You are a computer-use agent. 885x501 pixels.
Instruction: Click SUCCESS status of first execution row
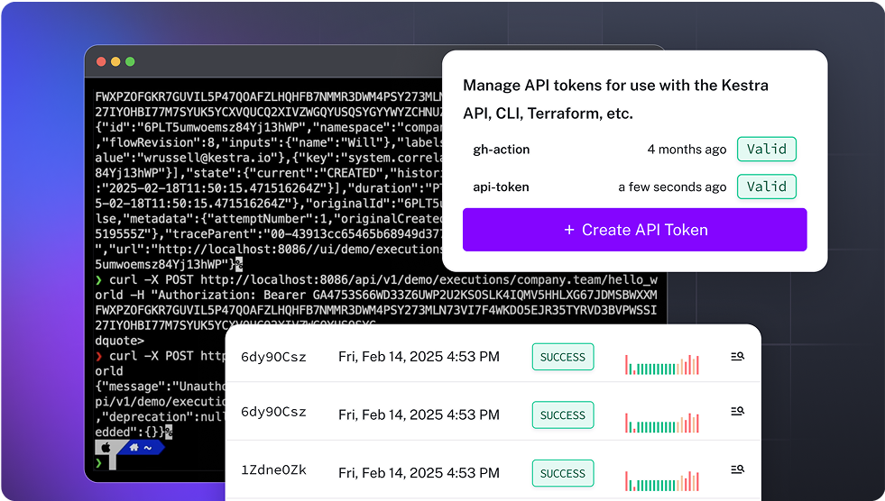pos(563,357)
